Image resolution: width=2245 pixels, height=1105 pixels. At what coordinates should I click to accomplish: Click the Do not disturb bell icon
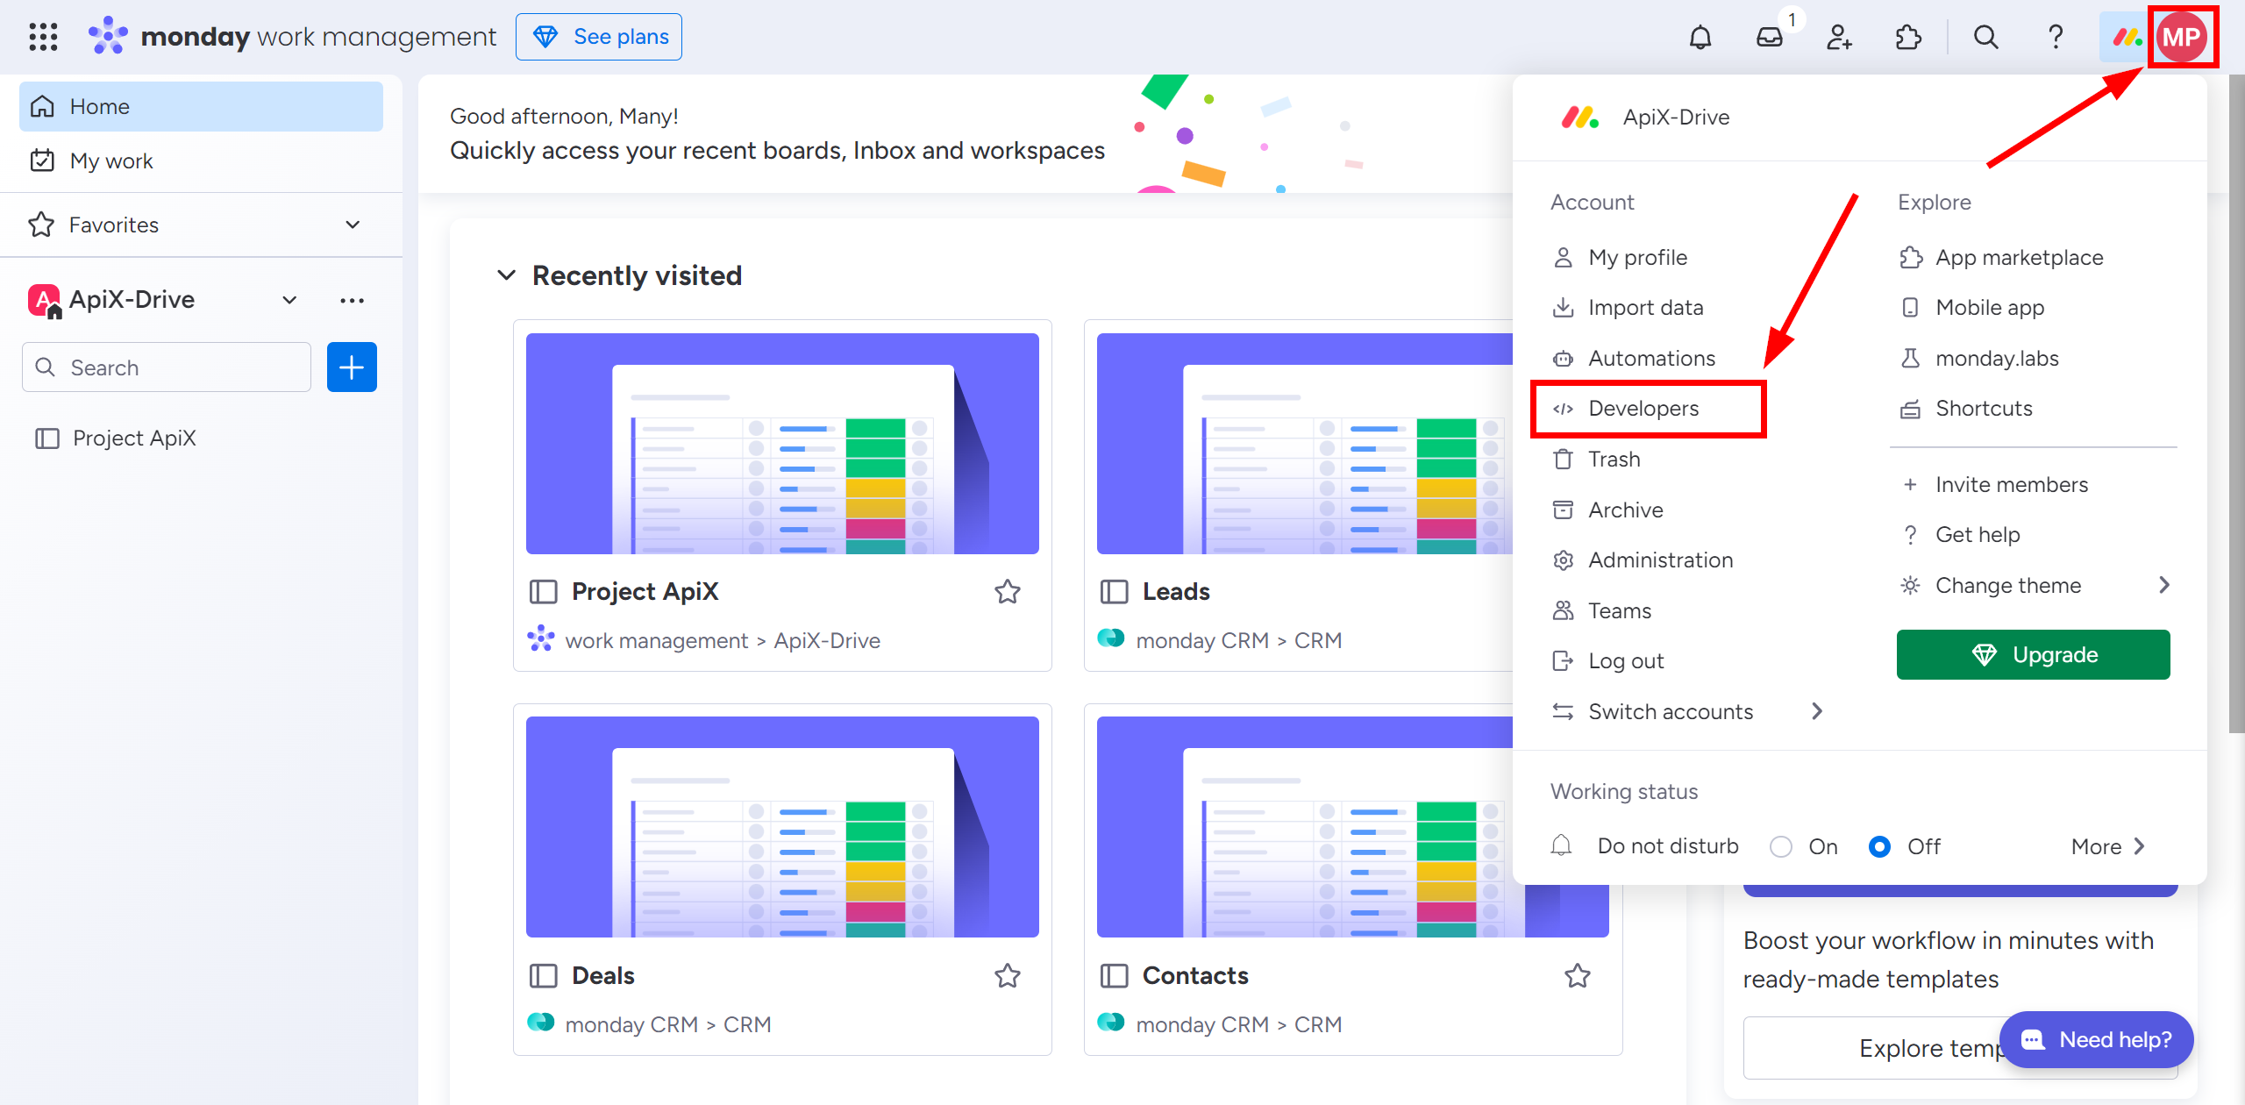tap(1562, 845)
